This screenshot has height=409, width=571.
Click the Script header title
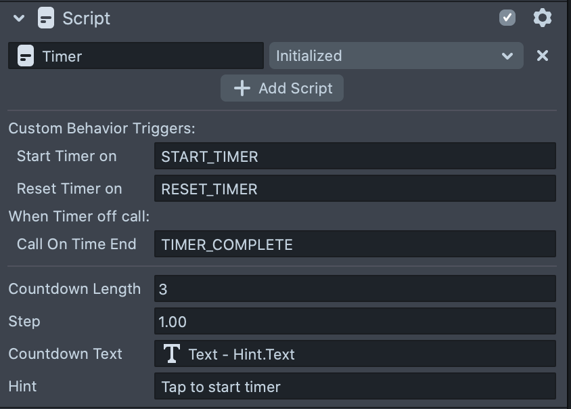86,18
